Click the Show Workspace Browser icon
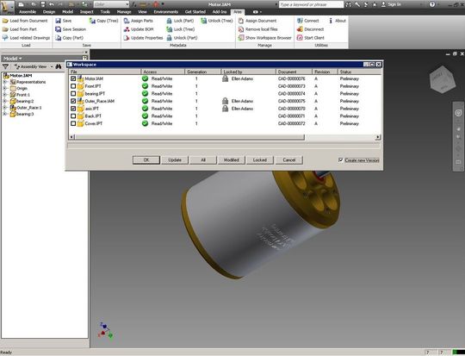465x356 pixels. point(241,38)
